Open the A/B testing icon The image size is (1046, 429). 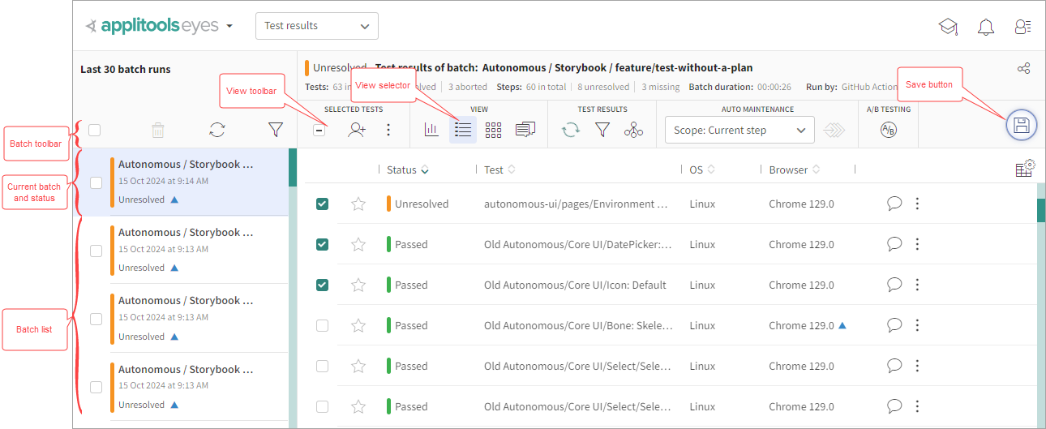coord(888,130)
